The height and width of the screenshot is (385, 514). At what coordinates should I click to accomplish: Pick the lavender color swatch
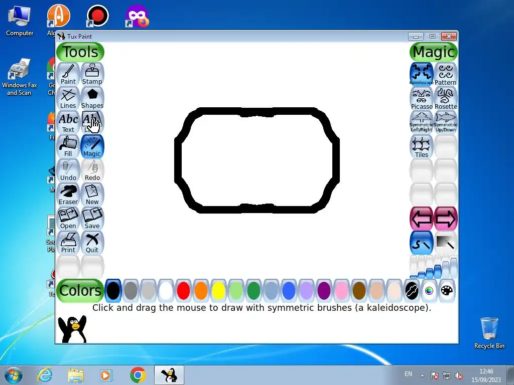(307, 291)
